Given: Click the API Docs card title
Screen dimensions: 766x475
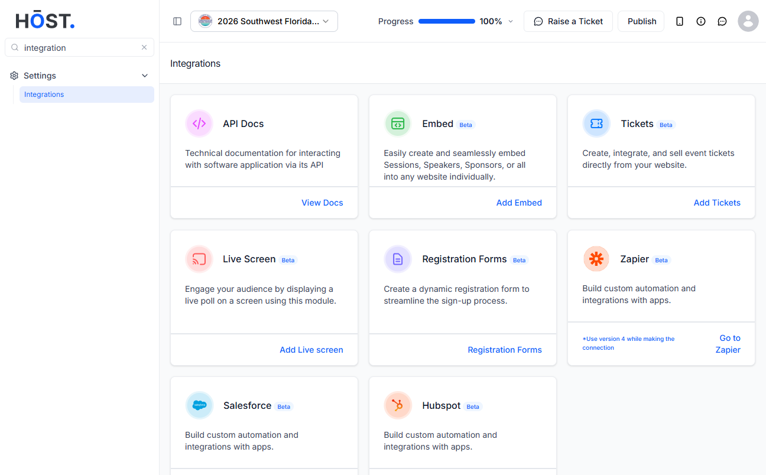Looking at the screenshot, I should 244,123.
